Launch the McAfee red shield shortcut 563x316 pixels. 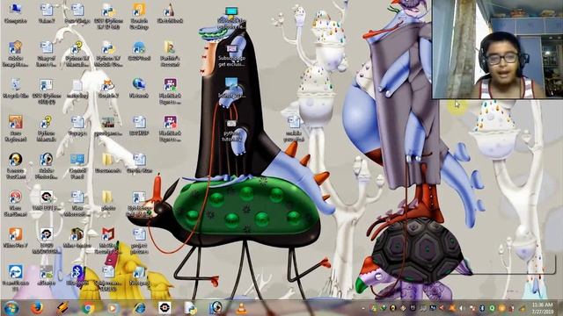pyautogui.click(x=108, y=240)
